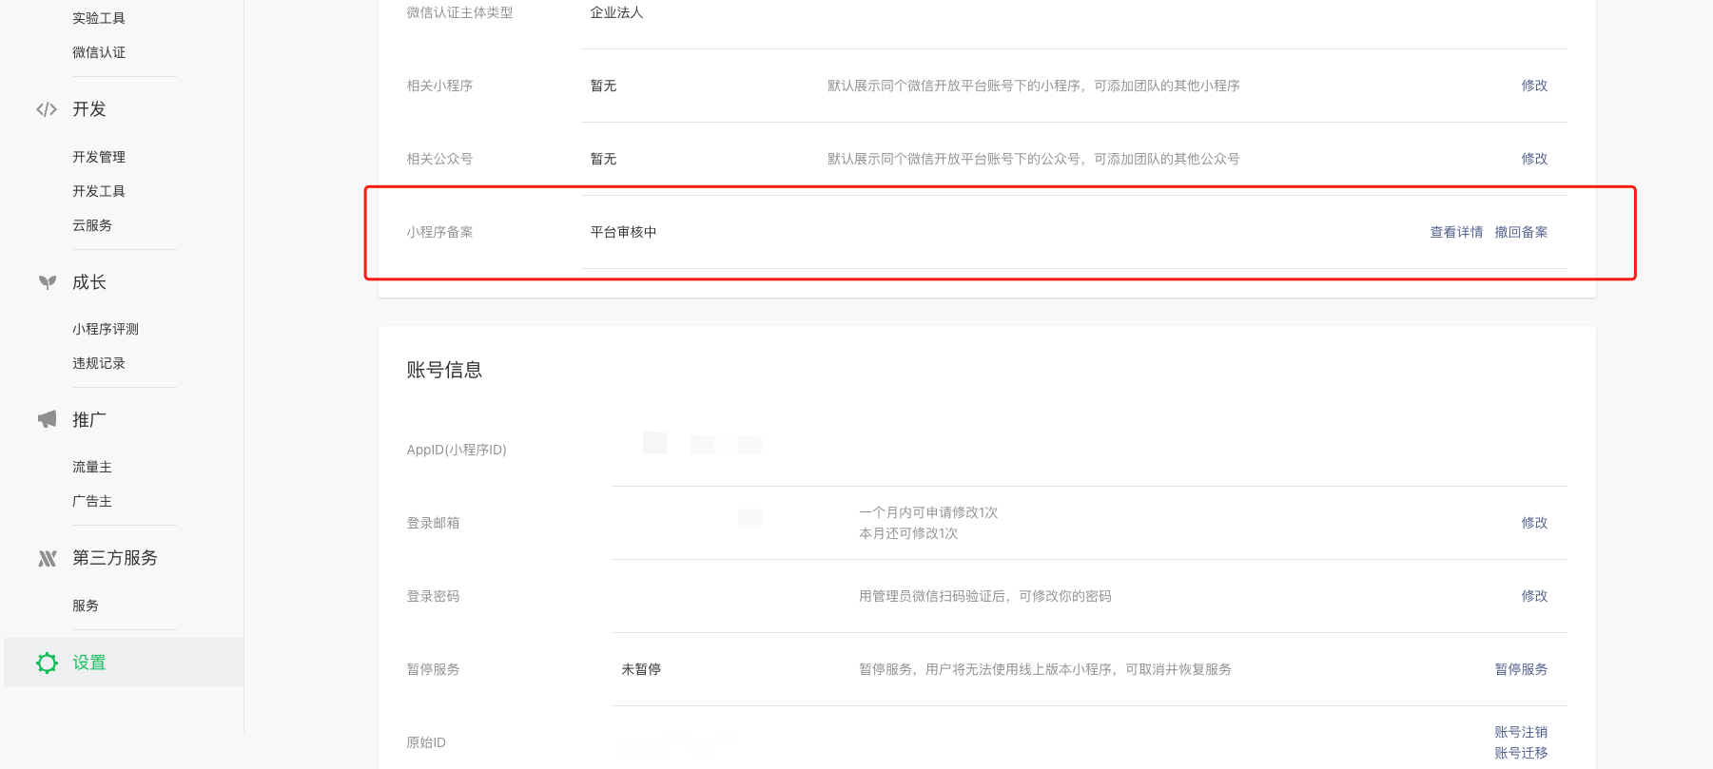Open 开发工具 in the sidebar
Image resolution: width=1713 pixels, height=769 pixels.
coord(99,191)
